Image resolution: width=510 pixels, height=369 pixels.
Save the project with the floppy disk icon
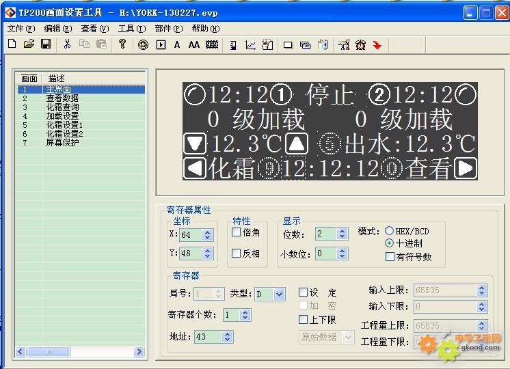pyautogui.click(x=46, y=44)
